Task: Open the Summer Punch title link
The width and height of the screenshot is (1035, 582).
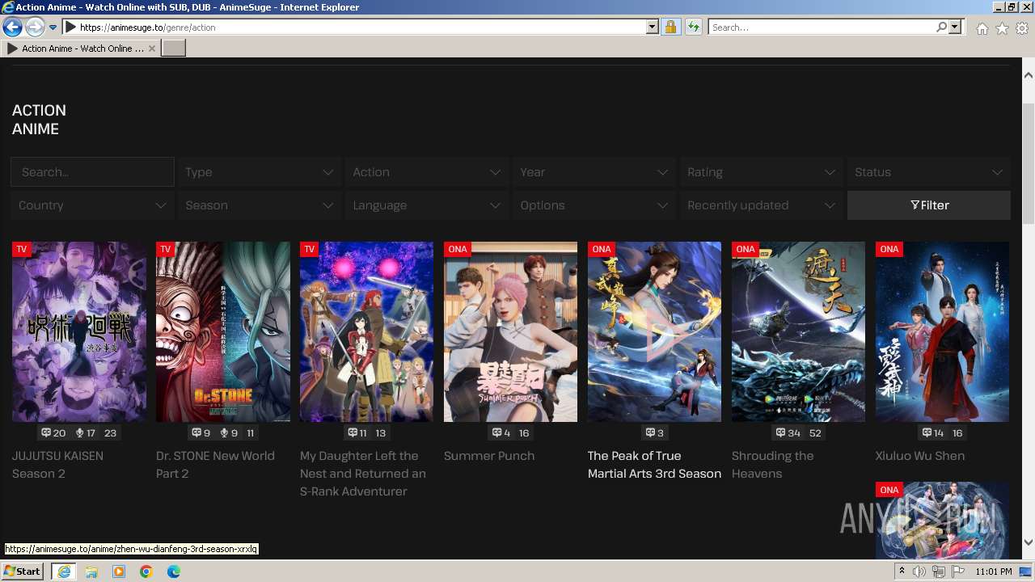Action: pyautogui.click(x=489, y=456)
